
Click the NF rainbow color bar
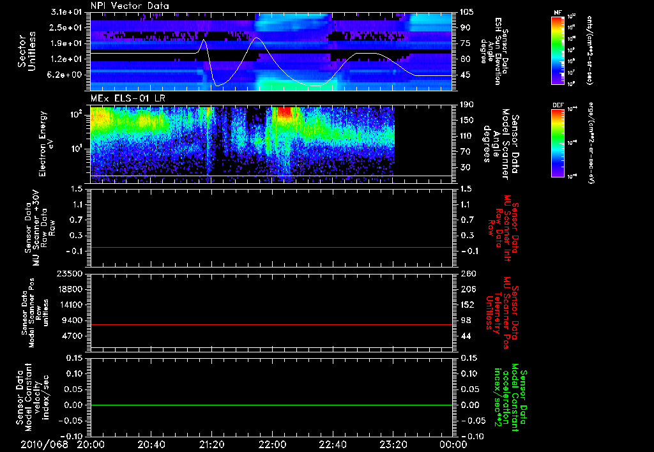[x=558, y=50]
